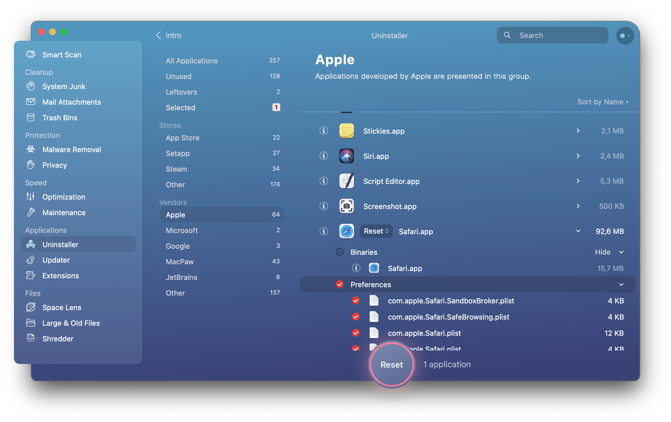Click the Trash Bins icon in sidebar
This screenshot has width=671, height=422.
coord(30,117)
